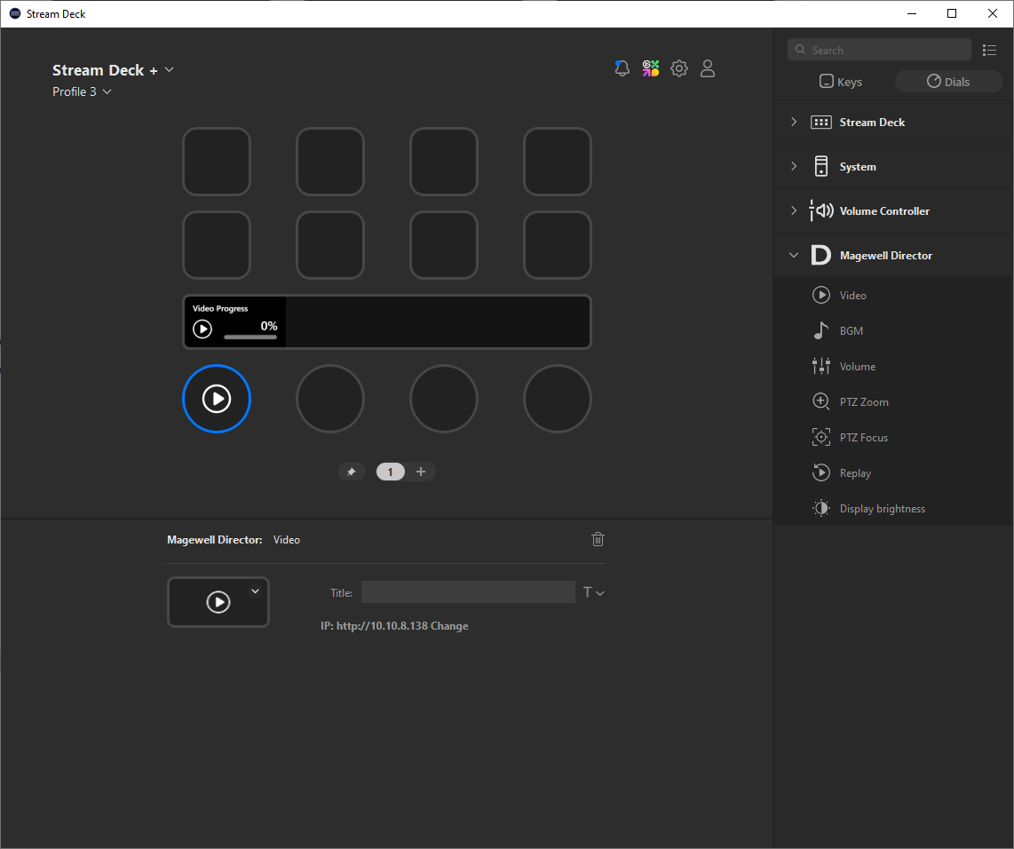This screenshot has height=849, width=1014.
Task: Select the Video action in Magewell Director
Action: [893, 296]
